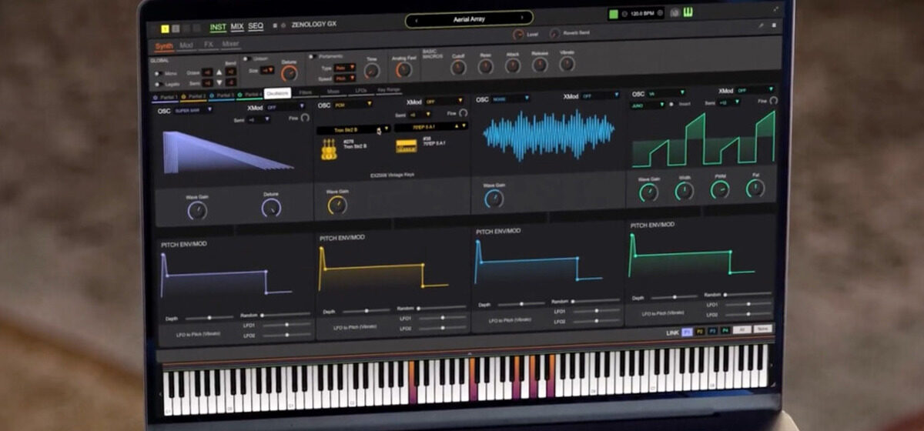Image resolution: width=924 pixels, height=431 pixels.
Task: Open the 70'EP 5 A1 wave dropdown
Action: [431, 127]
